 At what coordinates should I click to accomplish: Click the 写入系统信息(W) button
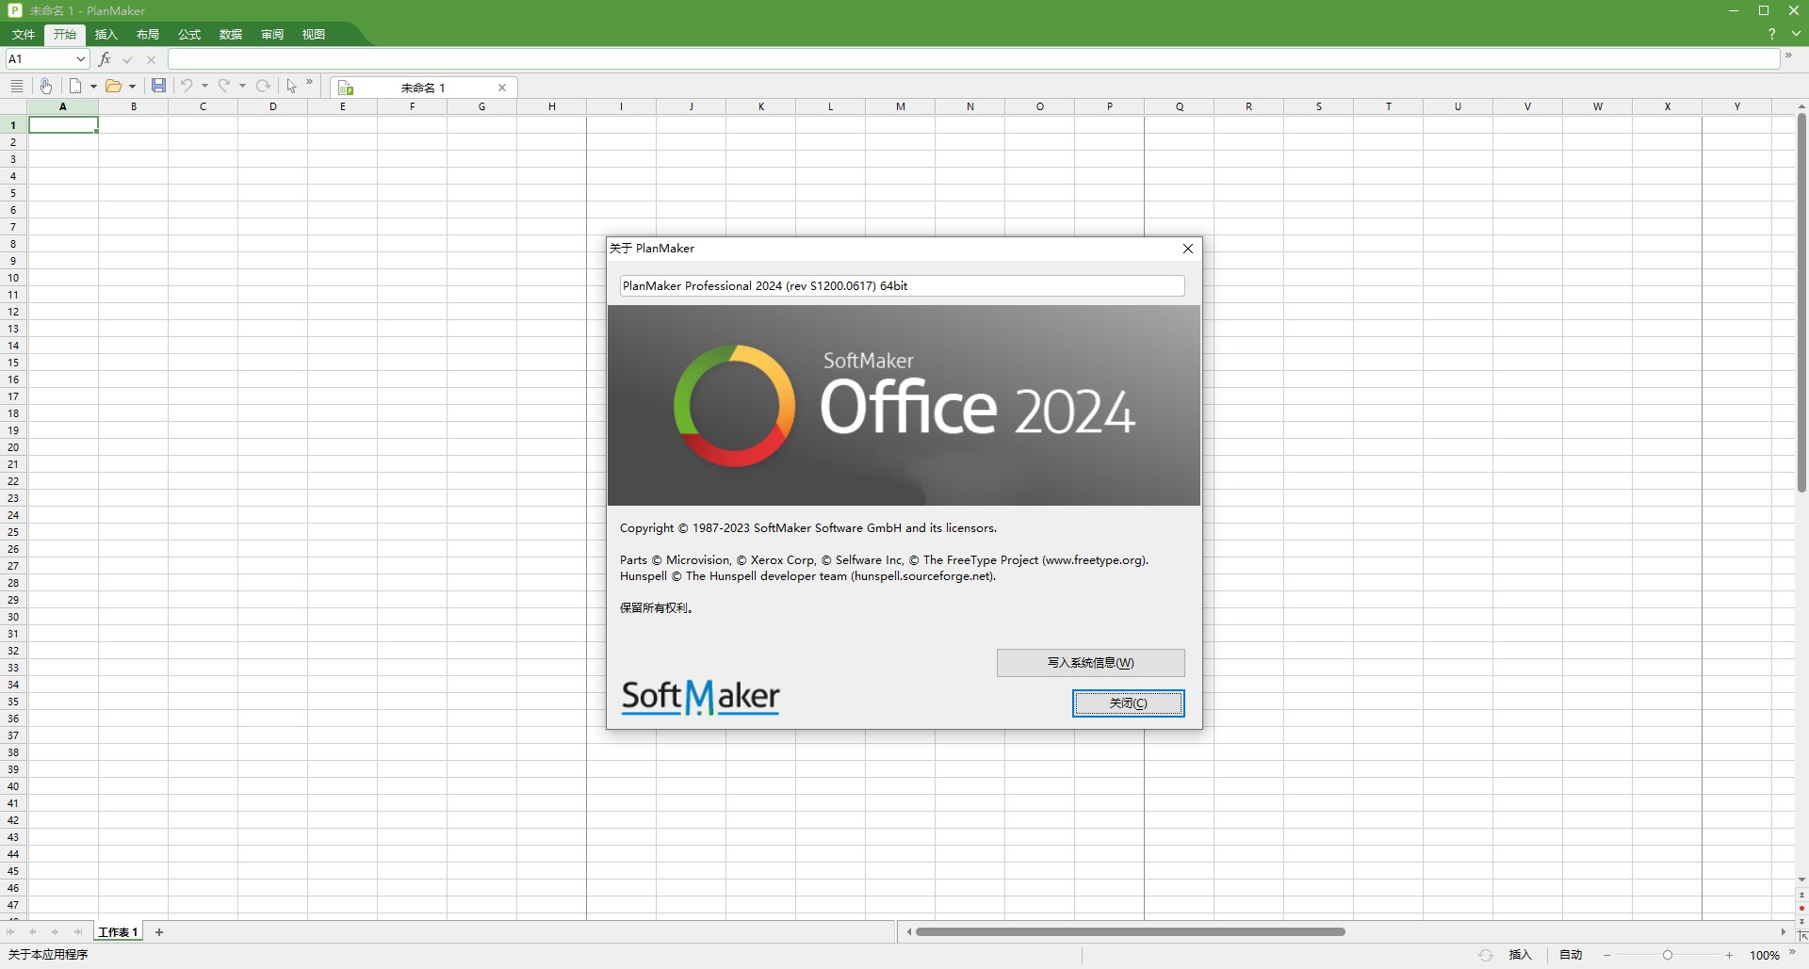[x=1090, y=663]
